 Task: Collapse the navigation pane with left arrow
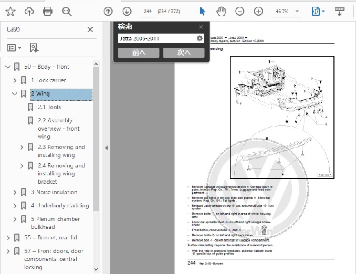[106, 148]
